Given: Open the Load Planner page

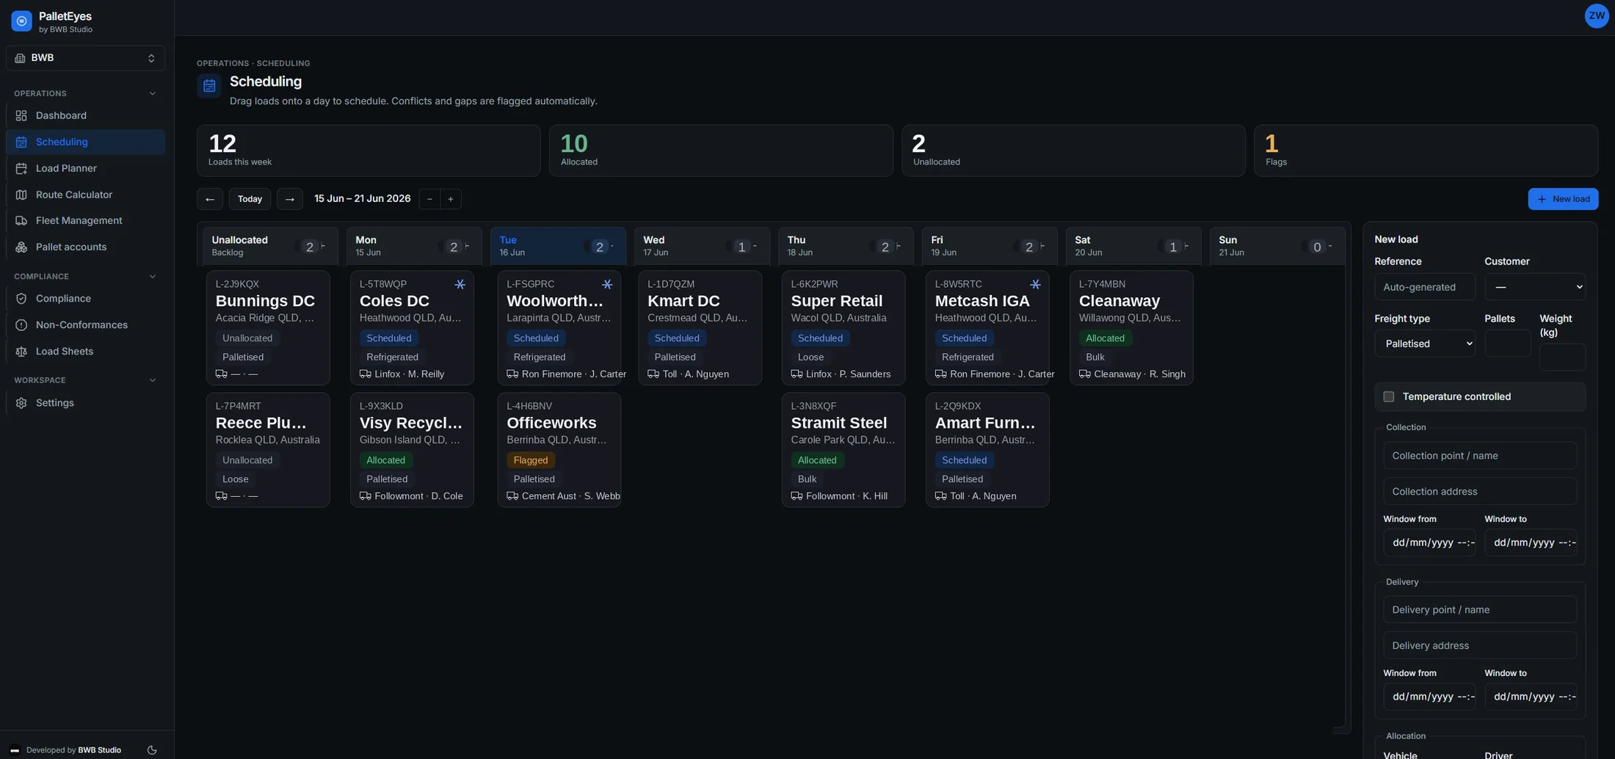Looking at the screenshot, I should click(x=85, y=168).
